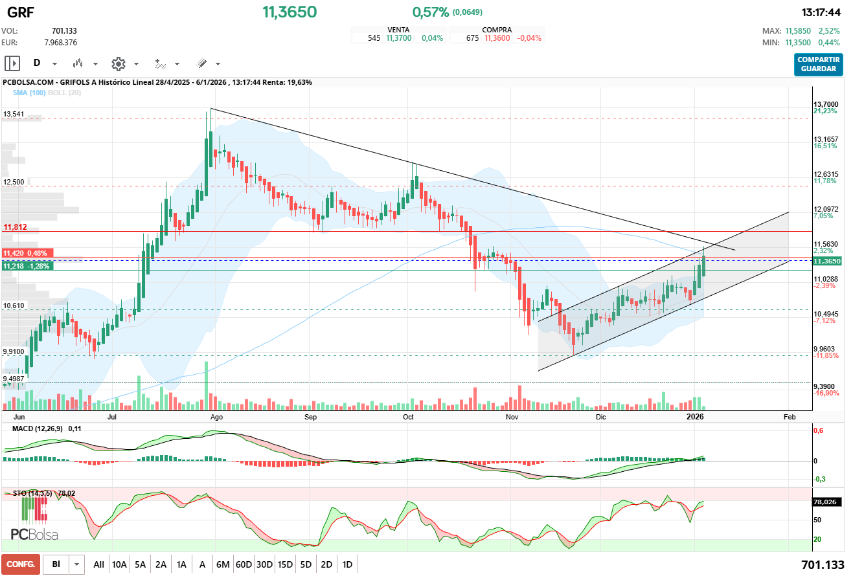This screenshot has width=853, height=578.
Task: Toggle the side panel icon
Action: pyautogui.click(x=12, y=63)
